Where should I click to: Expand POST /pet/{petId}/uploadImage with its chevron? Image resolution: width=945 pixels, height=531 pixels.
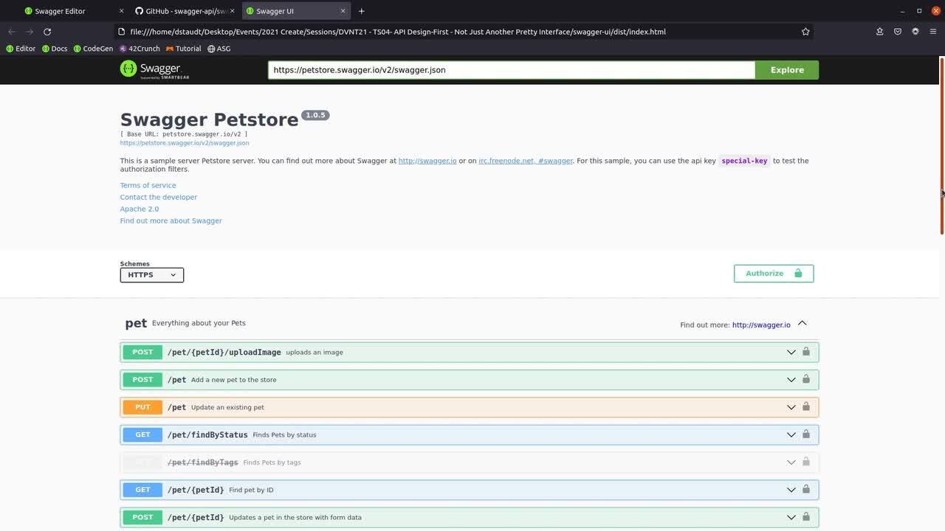pos(791,353)
